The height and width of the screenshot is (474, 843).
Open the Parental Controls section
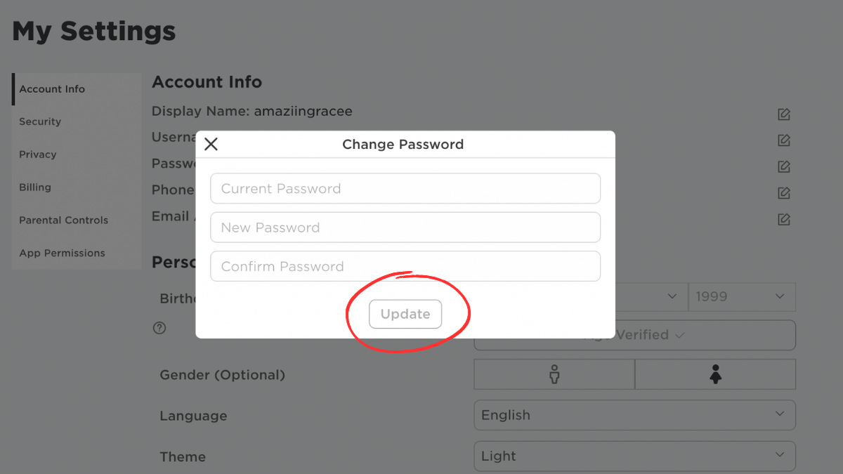[63, 220]
